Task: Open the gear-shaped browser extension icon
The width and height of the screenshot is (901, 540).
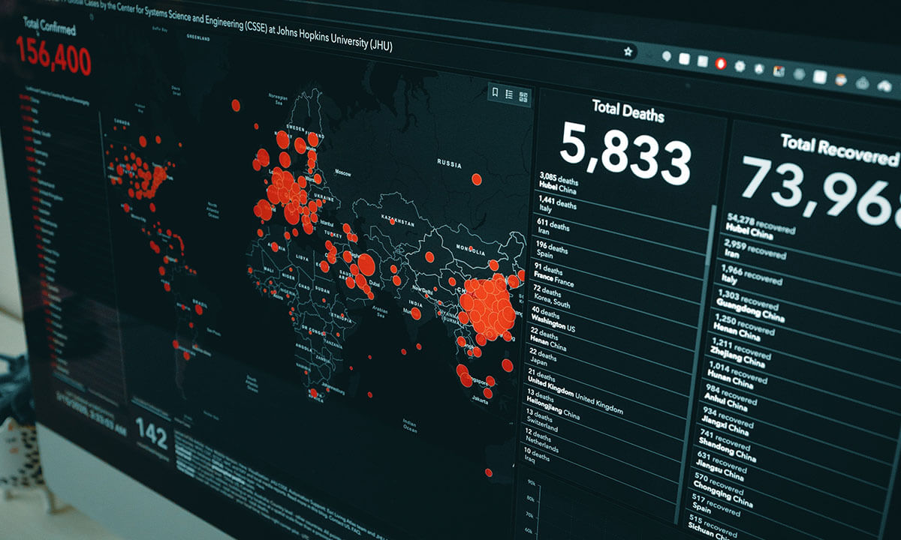Action: (x=740, y=67)
